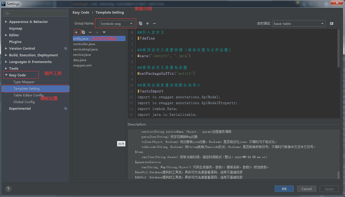Click the $!autoImport code line

tap(150, 91)
